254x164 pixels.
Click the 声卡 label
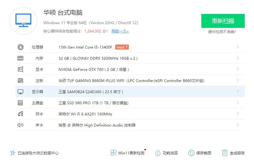click(x=39, y=125)
